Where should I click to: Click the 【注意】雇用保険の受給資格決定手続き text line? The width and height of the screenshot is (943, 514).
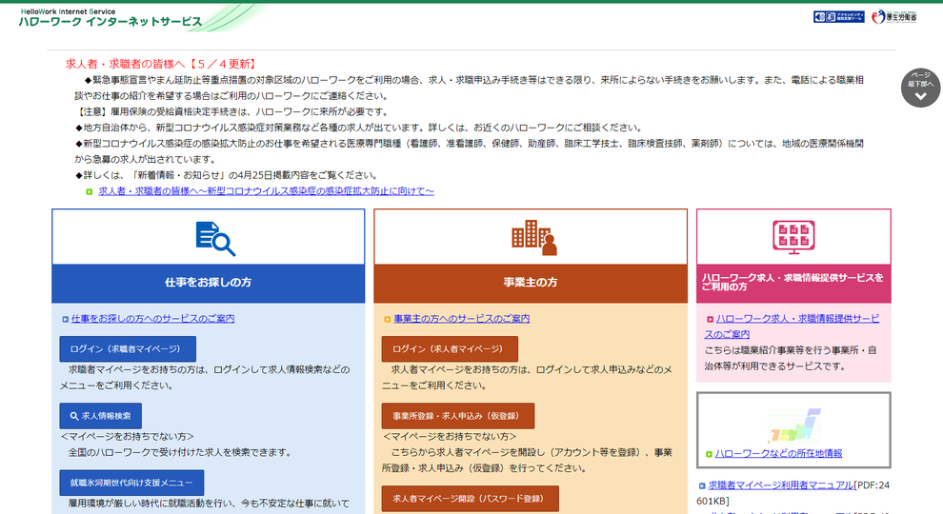click(232, 111)
